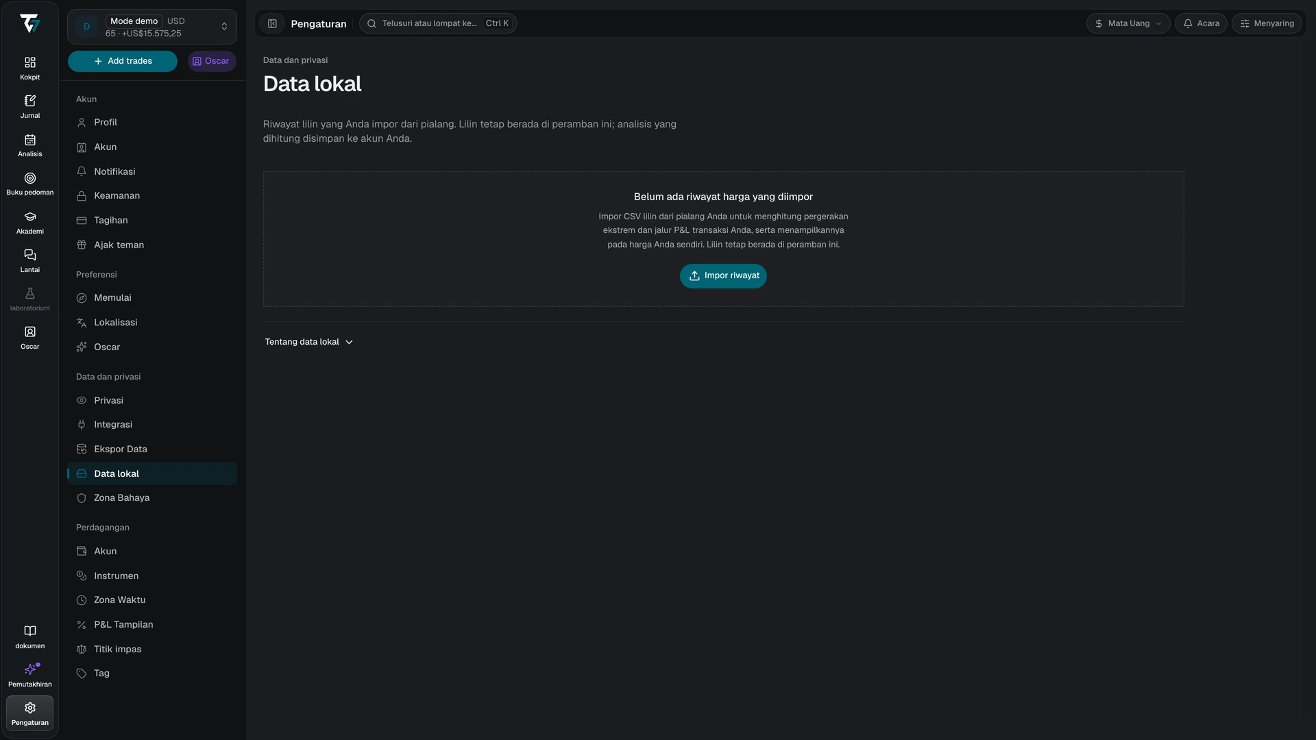1316x740 pixels.
Task: Open Buku pedoman icon
Action: [29, 184]
